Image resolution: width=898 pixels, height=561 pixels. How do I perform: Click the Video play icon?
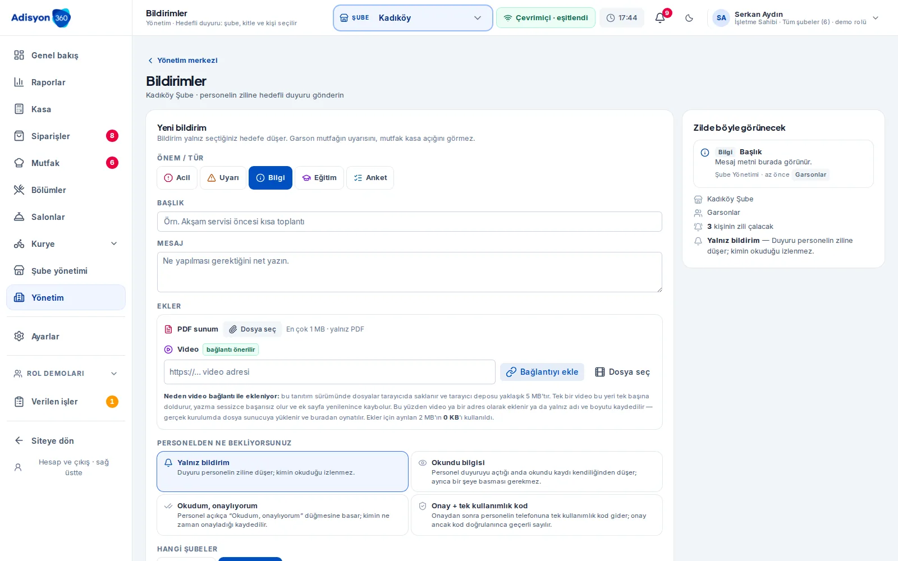tap(168, 350)
